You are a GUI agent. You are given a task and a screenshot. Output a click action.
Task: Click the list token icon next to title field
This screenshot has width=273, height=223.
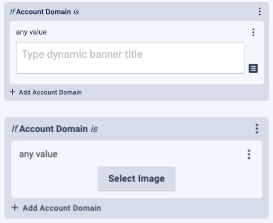(x=253, y=68)
